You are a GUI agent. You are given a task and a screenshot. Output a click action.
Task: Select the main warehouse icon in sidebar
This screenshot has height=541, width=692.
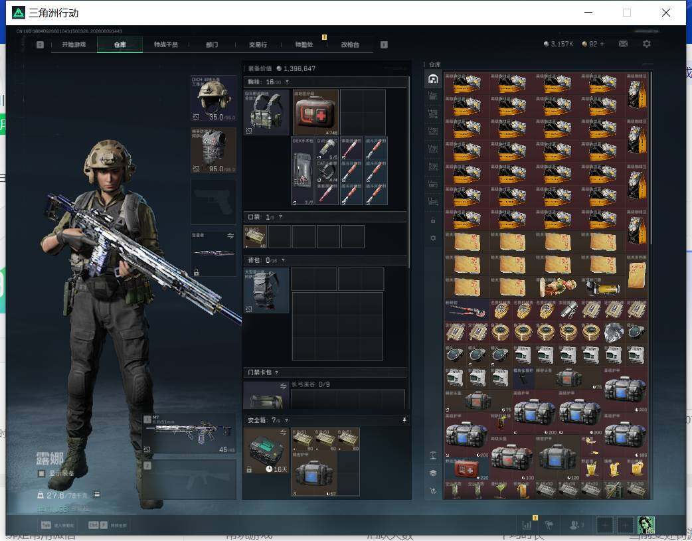tap(433, 80)
